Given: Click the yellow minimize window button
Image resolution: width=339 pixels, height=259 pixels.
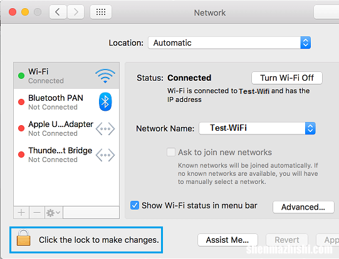Looking at the screenshot, I should (25, 12).
